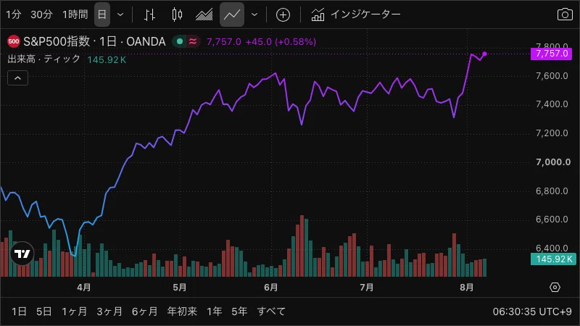Select the 30分 interval
Image resolution: width=580 pixels, height=326 pixels.
pyautogui.click(x=41, y=14)
